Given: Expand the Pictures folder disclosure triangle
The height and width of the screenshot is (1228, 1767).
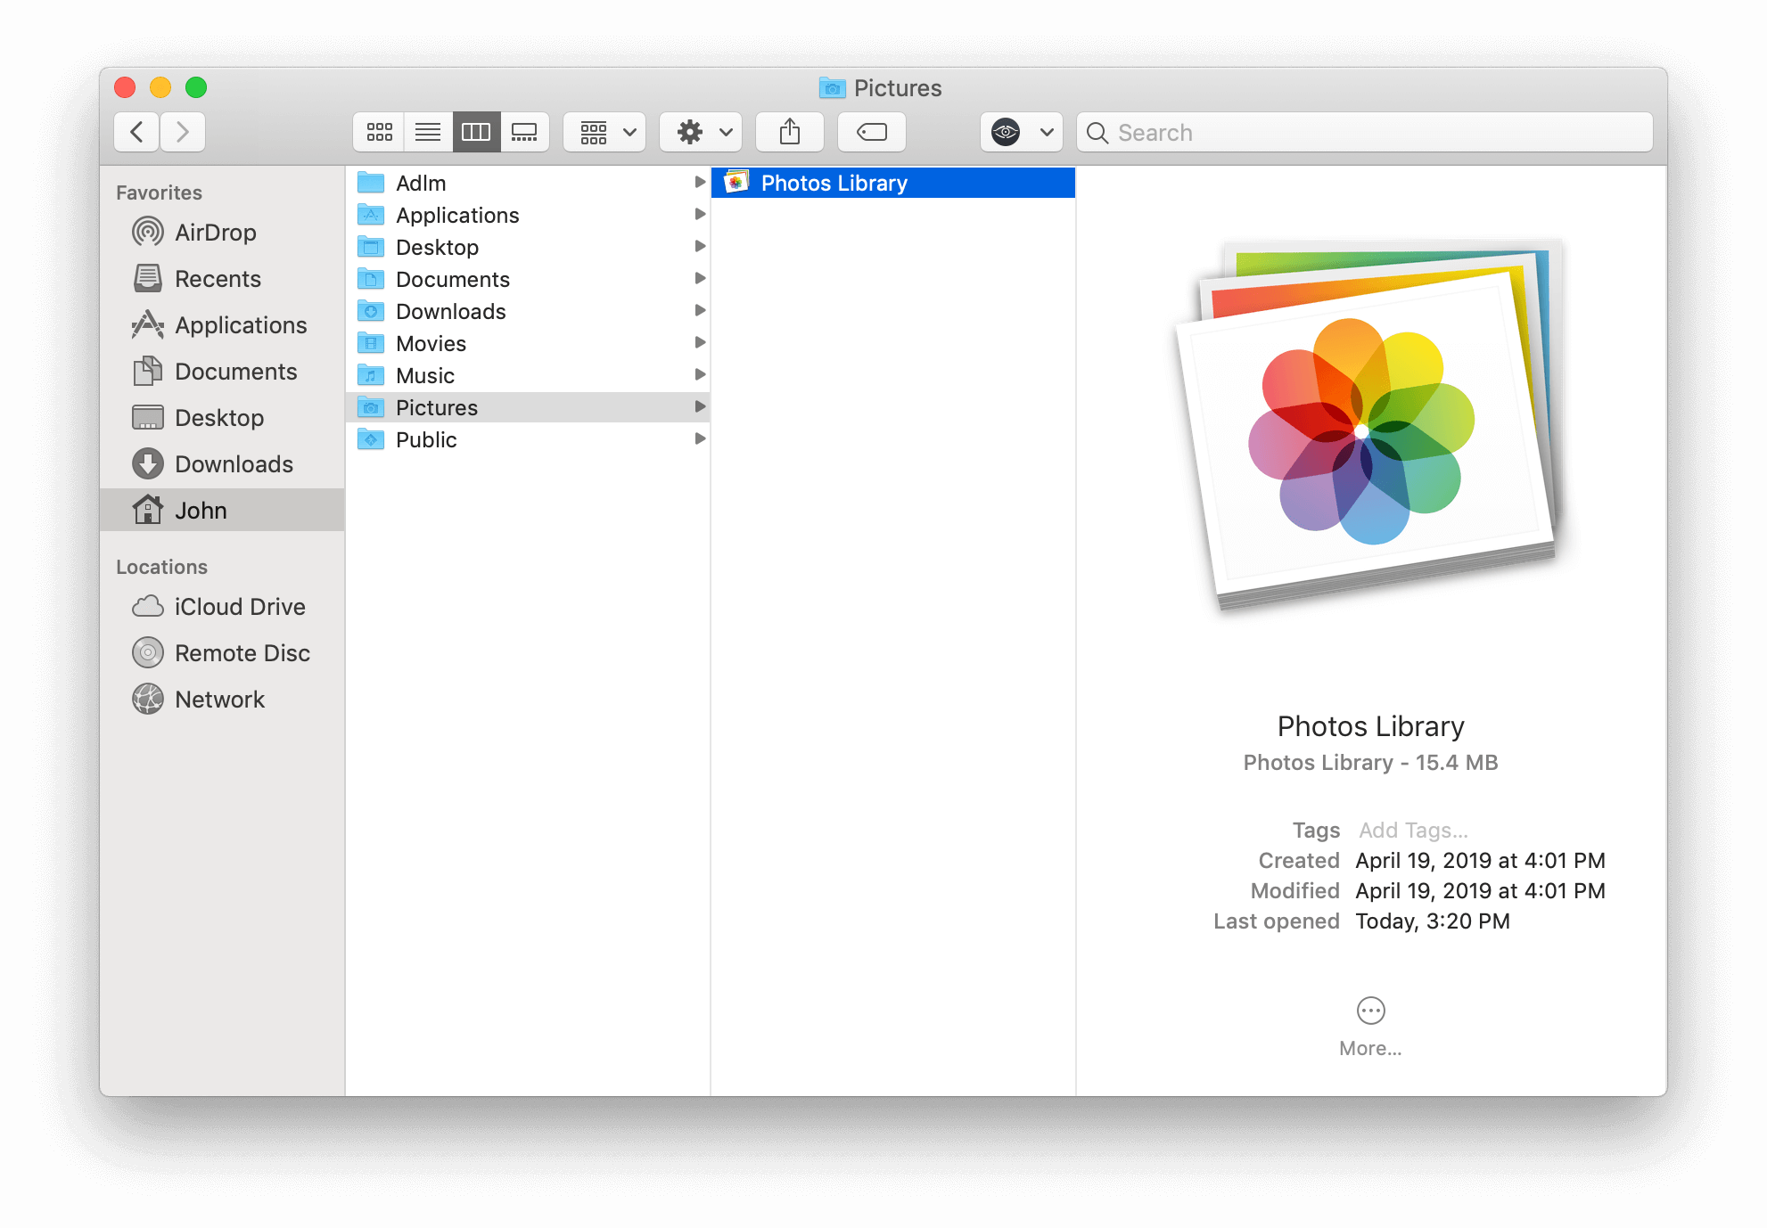Looking at the screenshot, I should pyautogui.click(x=700, y=406).
